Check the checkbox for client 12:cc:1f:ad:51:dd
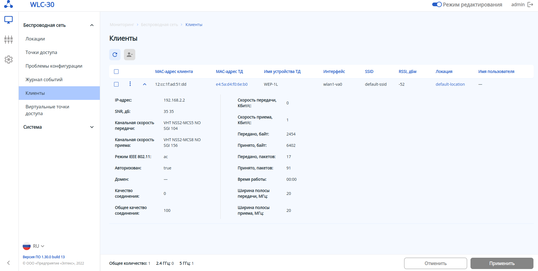 (x=116, y=84)
